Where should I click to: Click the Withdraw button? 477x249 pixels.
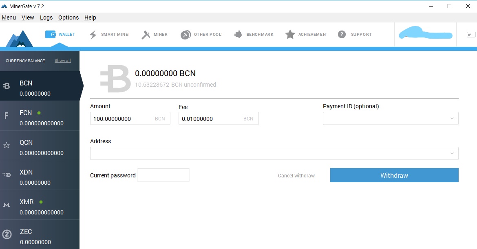[x=394, y=175]
